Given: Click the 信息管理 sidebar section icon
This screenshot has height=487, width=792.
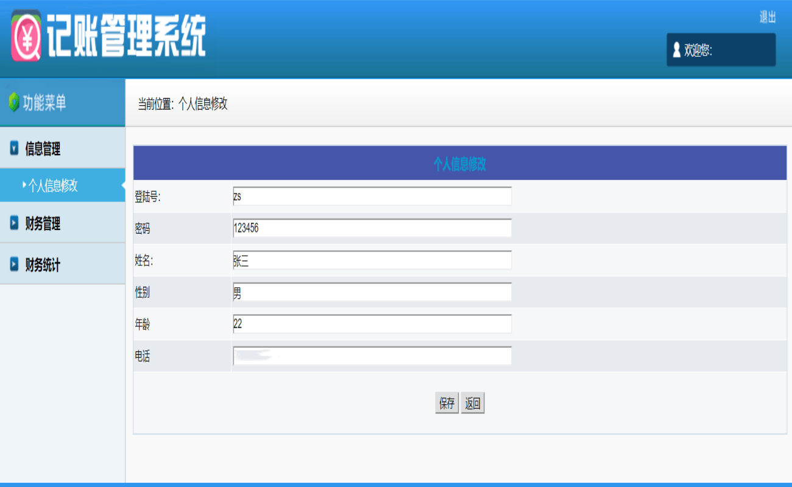Looking at the screenshot, I should (13, 147).
